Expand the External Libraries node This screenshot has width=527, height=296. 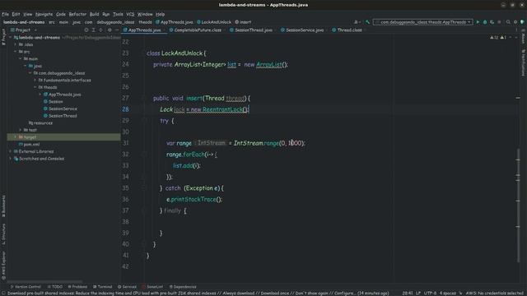tap(11, 151)
